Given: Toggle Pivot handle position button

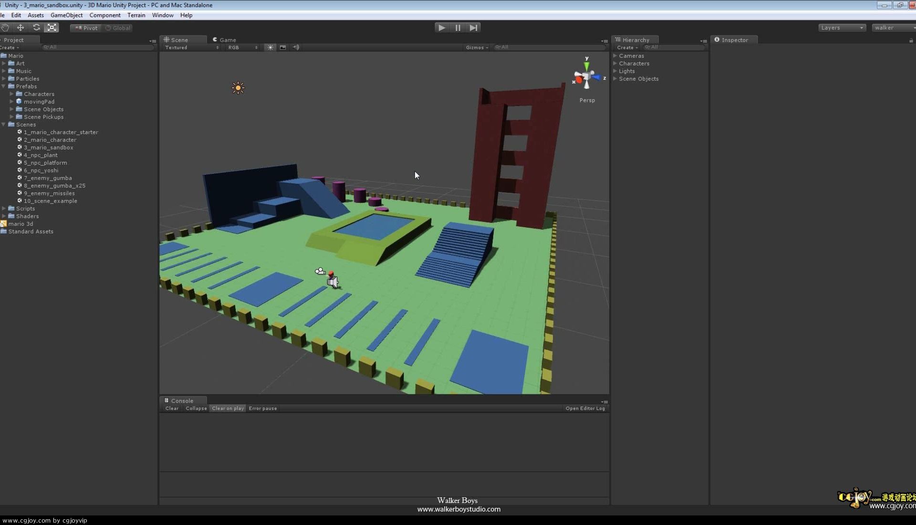Looking at the screenshot, I should (86, 28).
